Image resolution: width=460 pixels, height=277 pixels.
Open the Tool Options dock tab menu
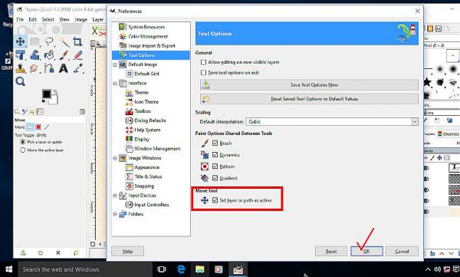tap(82, 111)
